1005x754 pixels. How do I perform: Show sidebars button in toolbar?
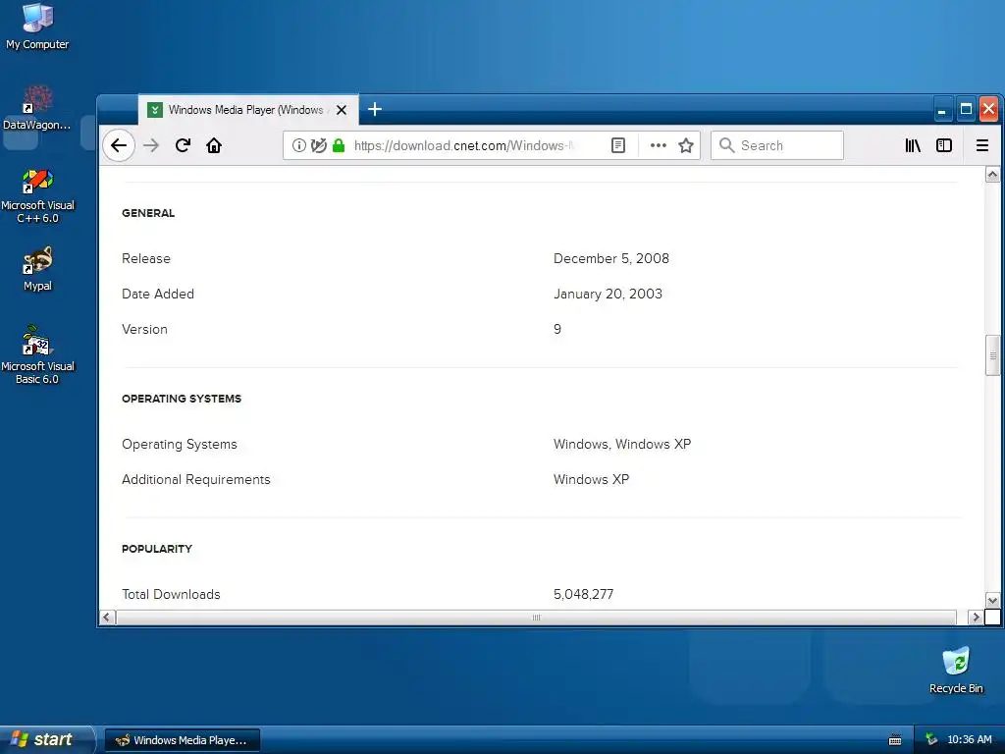[x=944, y=145]
